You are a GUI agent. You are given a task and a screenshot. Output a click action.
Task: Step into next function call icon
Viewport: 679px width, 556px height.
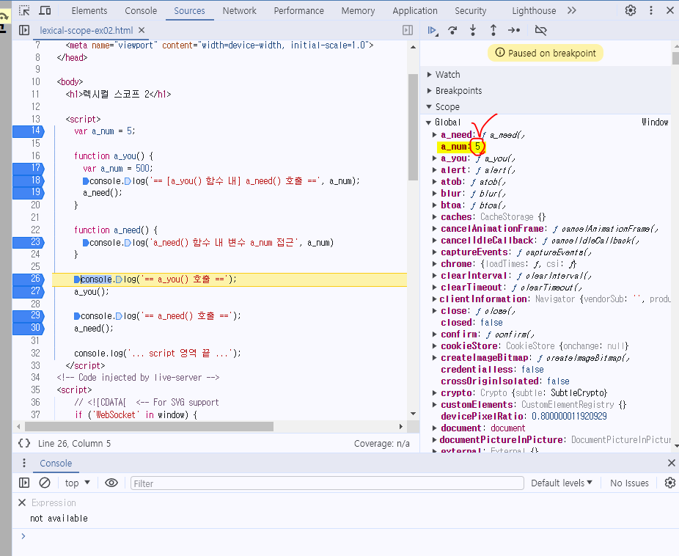point(473,30)
